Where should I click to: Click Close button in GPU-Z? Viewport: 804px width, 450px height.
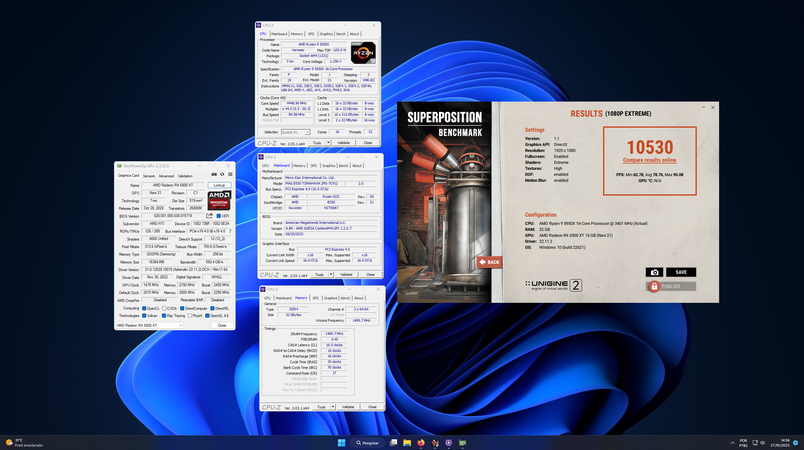[222, 325]
